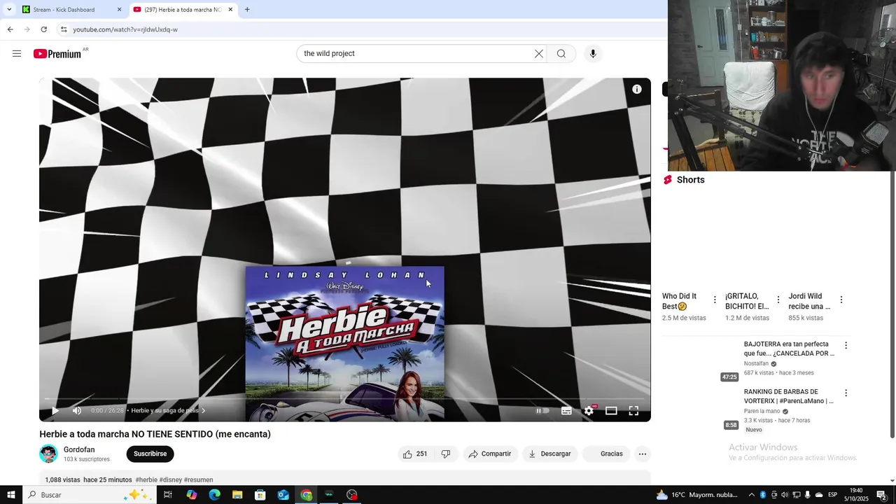This screenshot has width=896, height=504.
Task: Open 'BAJOTERRA era tan perfecta' video title
Action: pos(789,349)
